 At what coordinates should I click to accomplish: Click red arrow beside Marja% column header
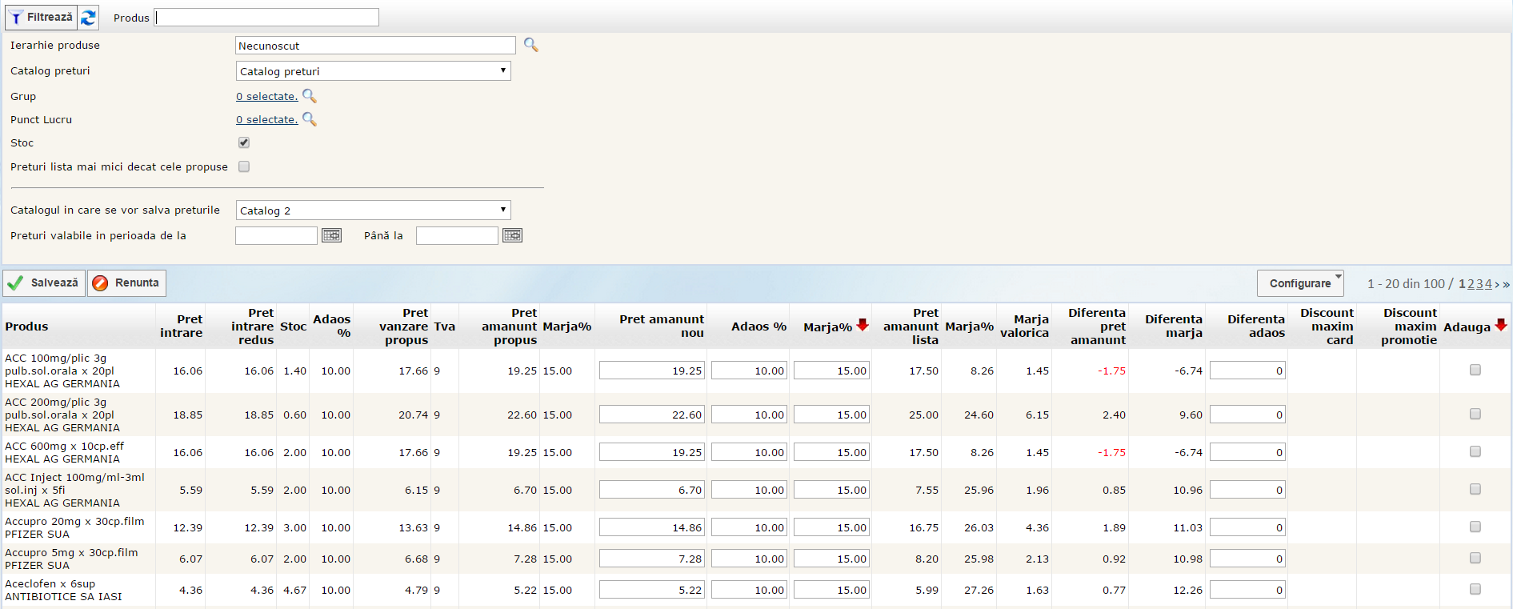(x=863, y=325)
